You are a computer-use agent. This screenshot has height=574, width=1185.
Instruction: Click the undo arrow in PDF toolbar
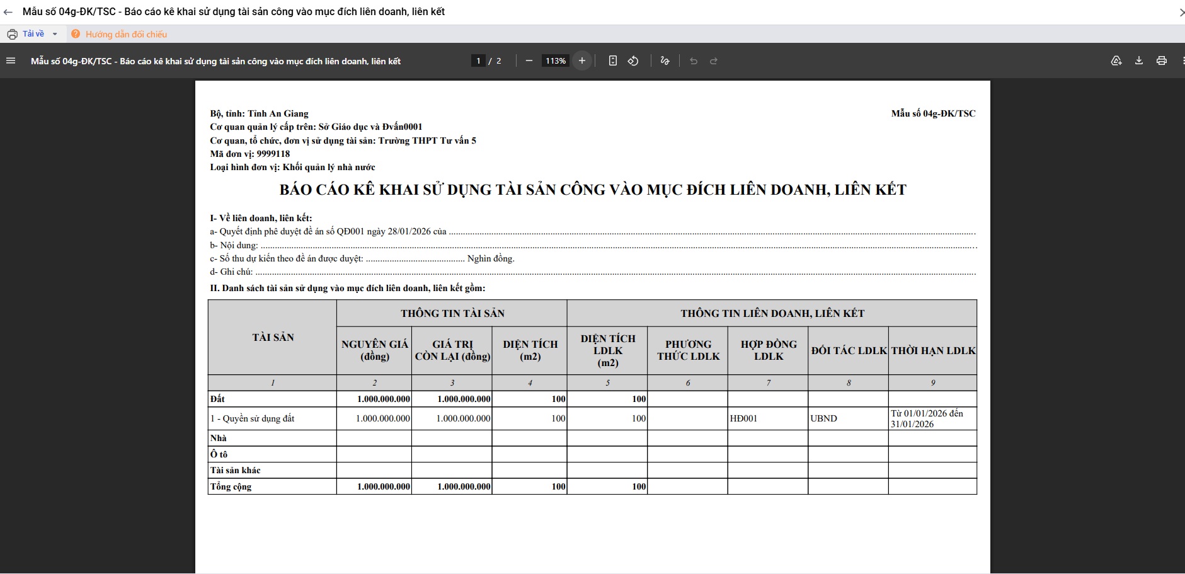tap(694, 61)
